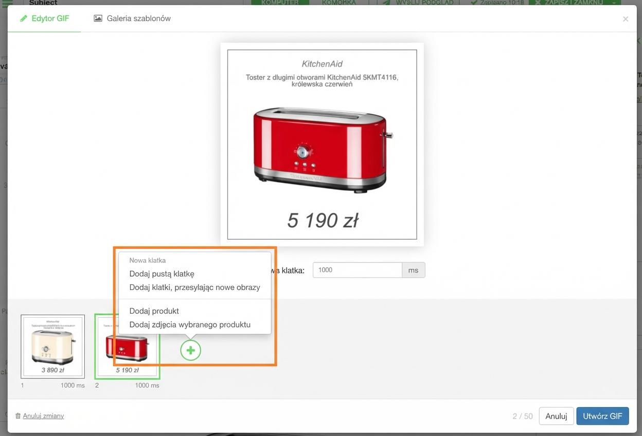
Task: Click the 5 190 zł price in the large preview
Action: [323, 221]
